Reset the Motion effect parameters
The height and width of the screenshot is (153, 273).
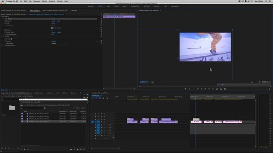[x=101, y=19]
